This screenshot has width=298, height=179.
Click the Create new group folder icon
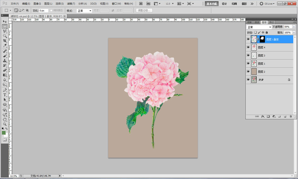279,116
